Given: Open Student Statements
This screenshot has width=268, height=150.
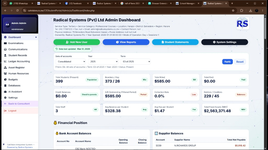Looking at the screenshot, I should point(175,42).
